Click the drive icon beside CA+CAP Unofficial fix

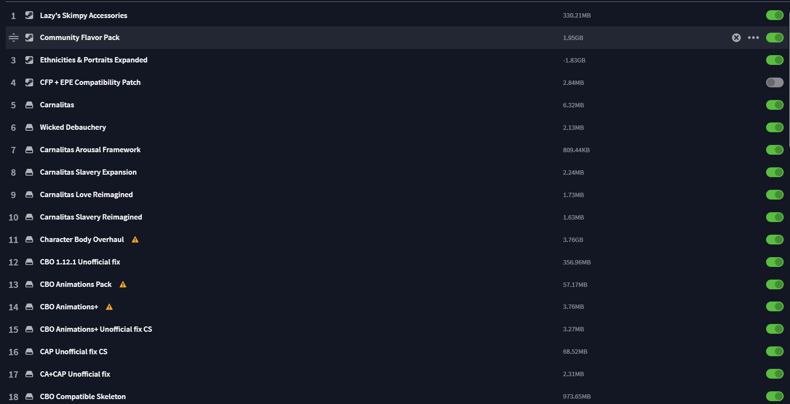(29, 374)
